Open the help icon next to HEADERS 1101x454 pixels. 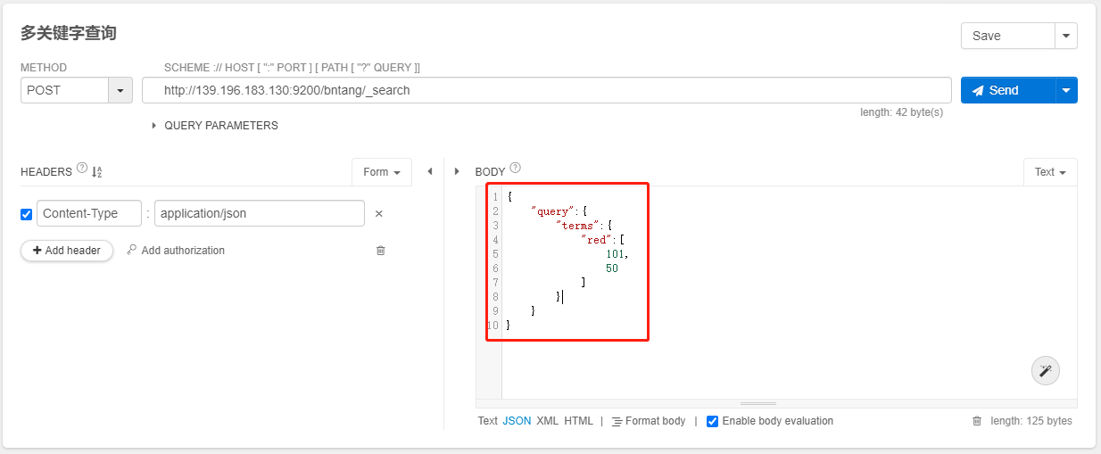(x=82, y=168)
